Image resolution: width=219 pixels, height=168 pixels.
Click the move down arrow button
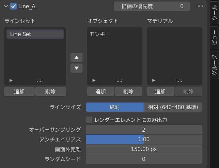[76, 68]
